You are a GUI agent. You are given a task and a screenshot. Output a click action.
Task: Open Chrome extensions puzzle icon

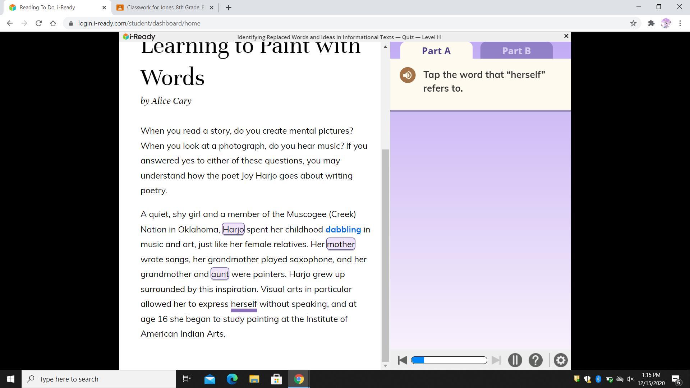point(651,23)
